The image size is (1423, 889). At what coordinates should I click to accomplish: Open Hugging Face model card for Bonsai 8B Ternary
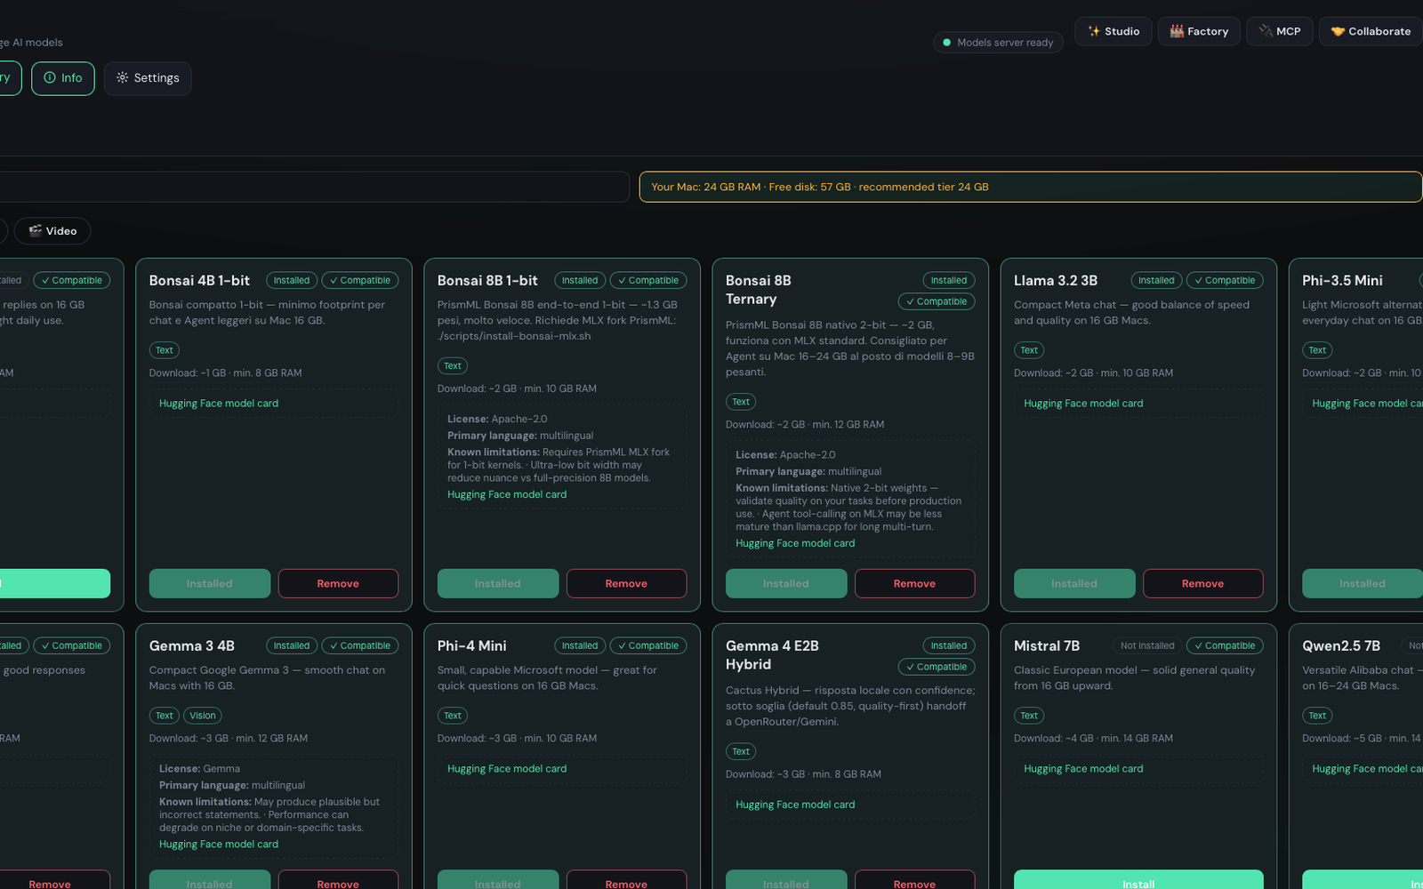pyautogui.click(x=795, y=543)
